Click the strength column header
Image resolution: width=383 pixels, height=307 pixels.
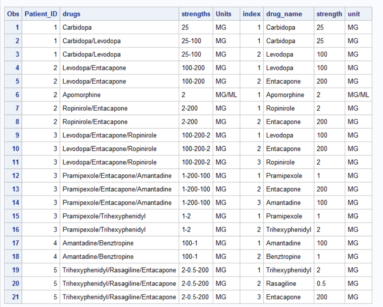click(329, 14)
